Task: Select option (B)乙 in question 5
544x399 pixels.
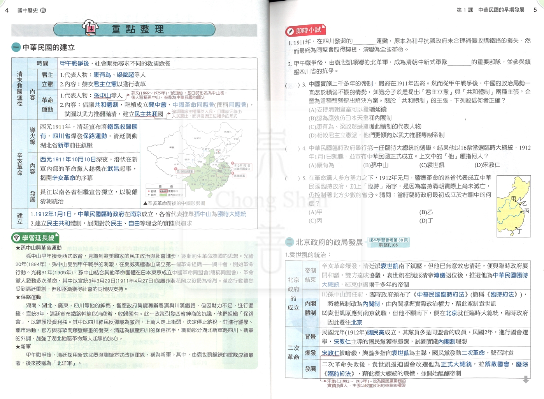Action: (x=426, y=212)
